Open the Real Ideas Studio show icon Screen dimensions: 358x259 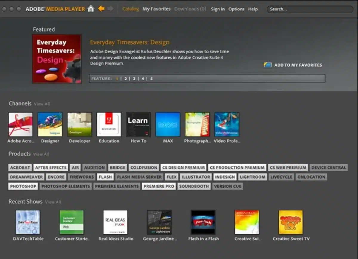pyautogui.click(x=115, y=222)
